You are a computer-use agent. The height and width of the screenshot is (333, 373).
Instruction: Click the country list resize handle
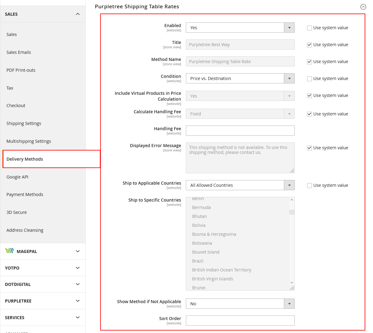pyautogui.click(x=292, y=288)
